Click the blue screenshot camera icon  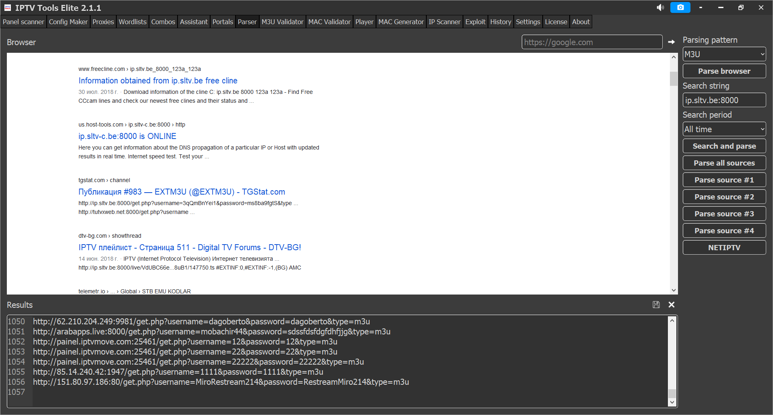tap(680, 7)
